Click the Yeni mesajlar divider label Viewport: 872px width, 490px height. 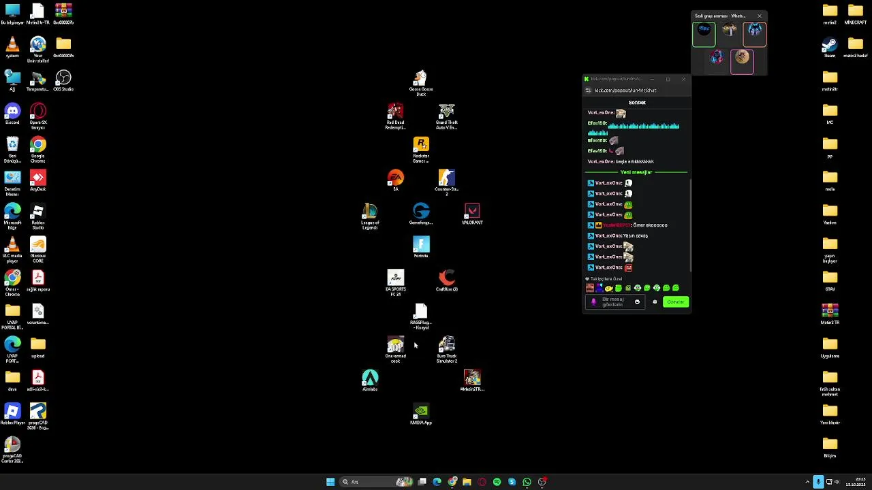pyautogui.click(x=636, y=172)
